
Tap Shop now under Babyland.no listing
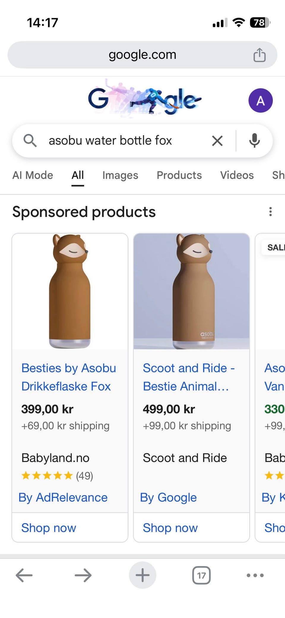pyautogui.click(x=49, y=528)
